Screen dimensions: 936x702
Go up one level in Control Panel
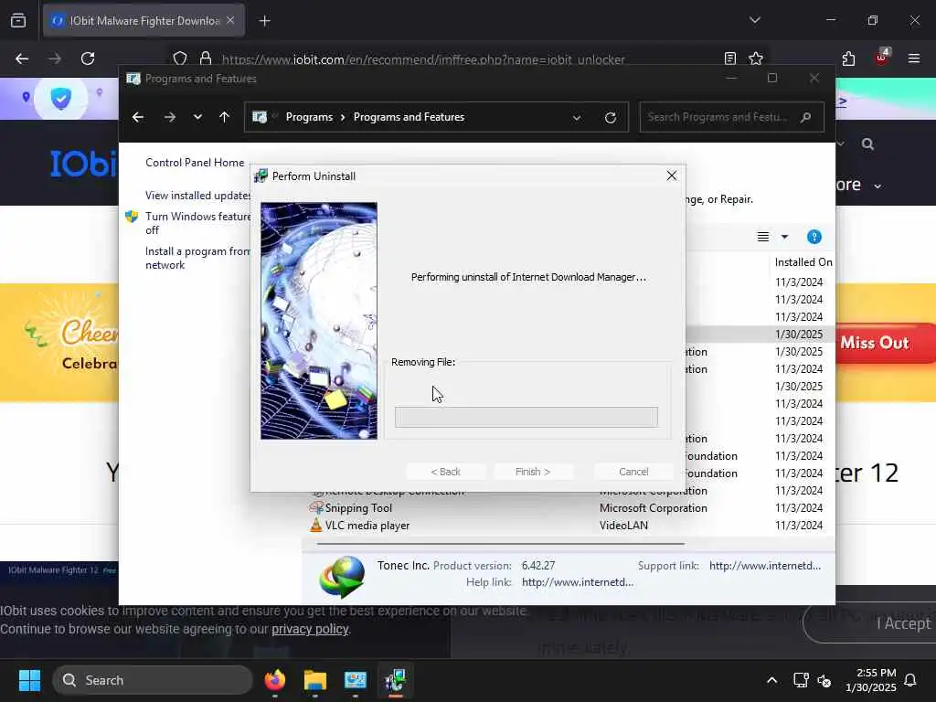coord(225,117)
